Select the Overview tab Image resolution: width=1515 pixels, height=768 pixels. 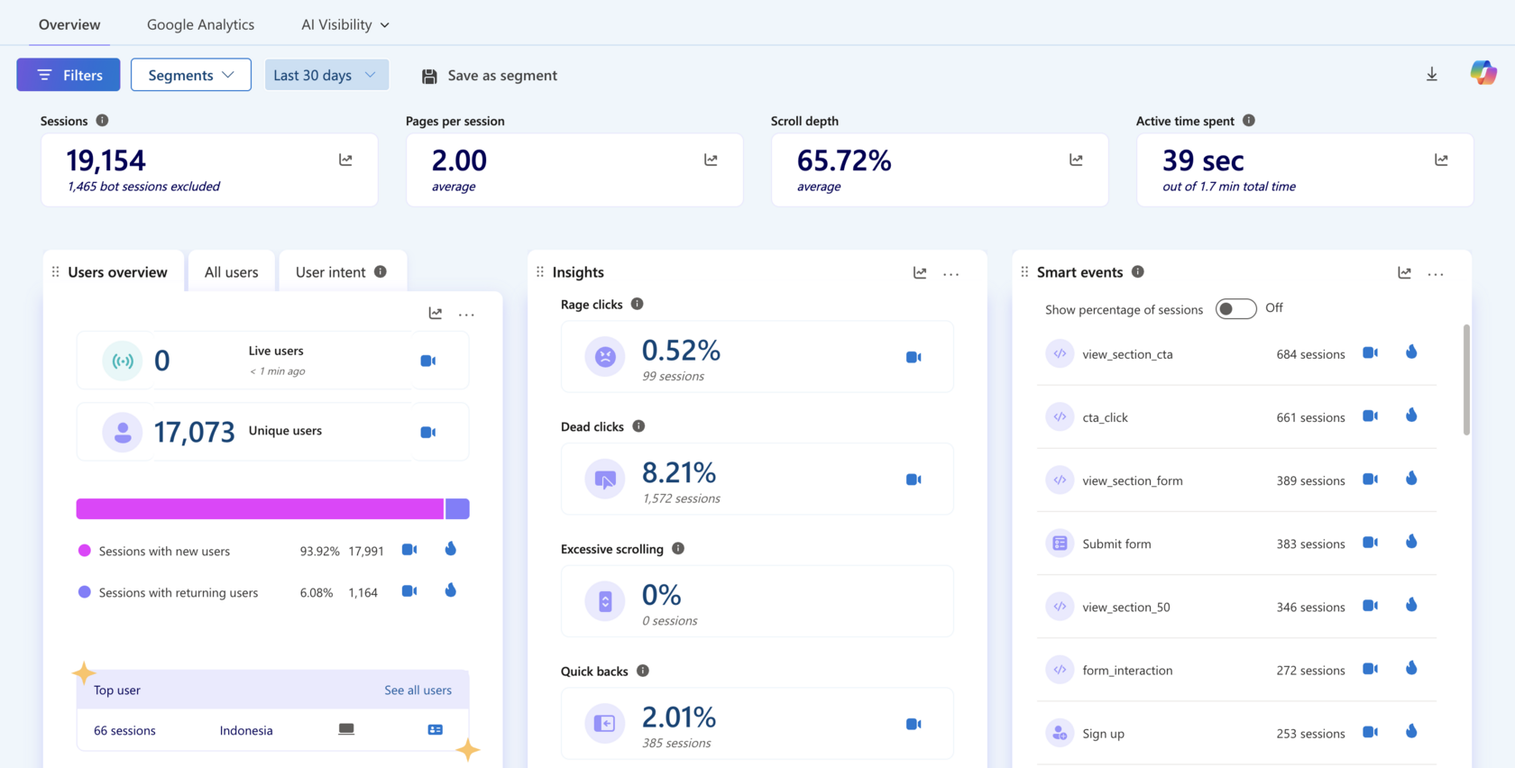click(x=69, y=24)
